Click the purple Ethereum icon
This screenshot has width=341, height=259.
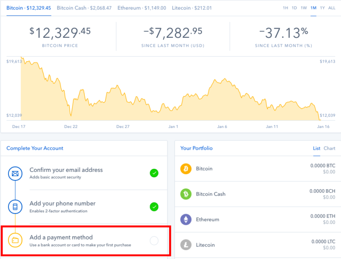186,219
